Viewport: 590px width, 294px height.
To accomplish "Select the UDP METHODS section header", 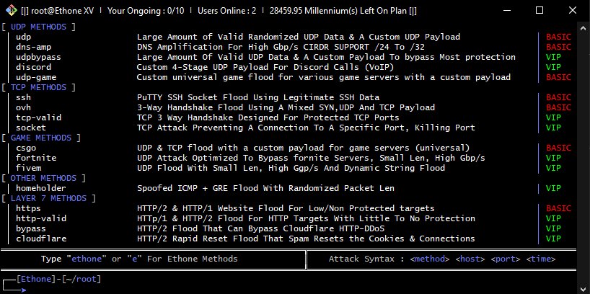I will pyautogui.click(x=38, y=27).
